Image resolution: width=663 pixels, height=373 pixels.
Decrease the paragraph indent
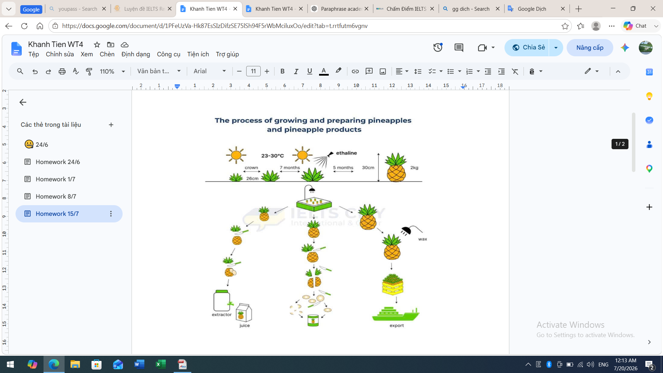click(488, 71)
